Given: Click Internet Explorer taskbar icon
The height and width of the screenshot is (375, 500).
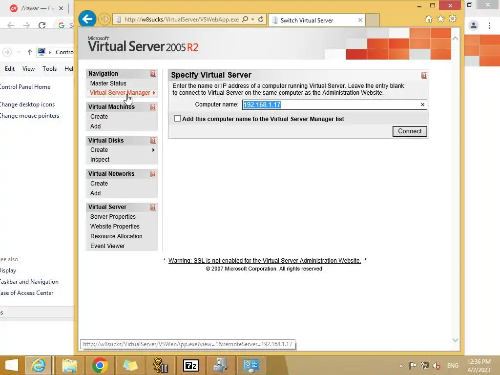Looking at the screenshot, I should click(39, 365).
